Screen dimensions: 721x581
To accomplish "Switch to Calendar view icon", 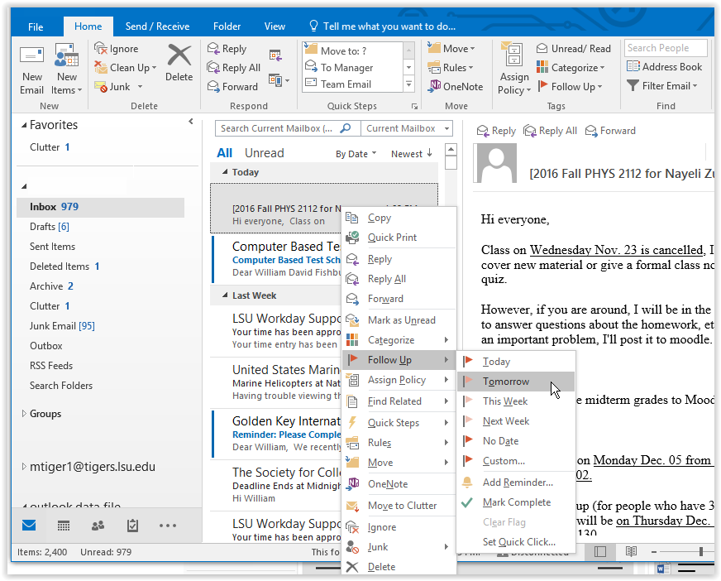I will [x=64, y=526].
